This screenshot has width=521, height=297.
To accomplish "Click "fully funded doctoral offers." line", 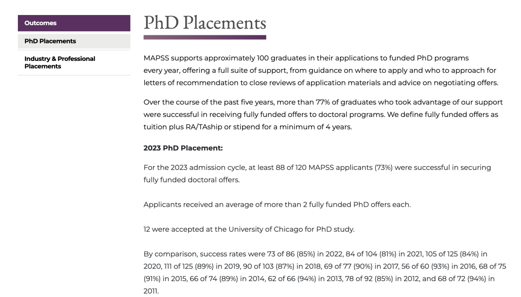I will click(x=192, y=180).
